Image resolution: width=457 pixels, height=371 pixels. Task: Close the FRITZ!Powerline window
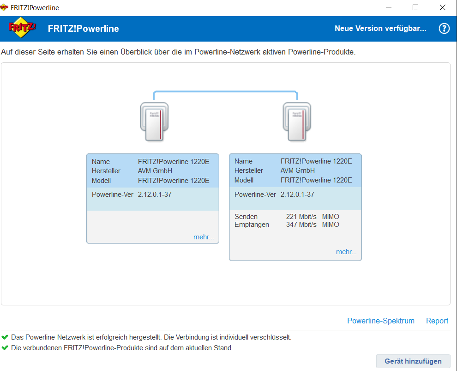[x=442, y=7]
